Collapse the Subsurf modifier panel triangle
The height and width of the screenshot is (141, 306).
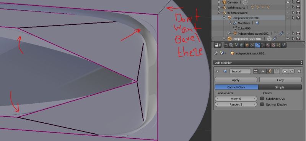click(218, 71)
